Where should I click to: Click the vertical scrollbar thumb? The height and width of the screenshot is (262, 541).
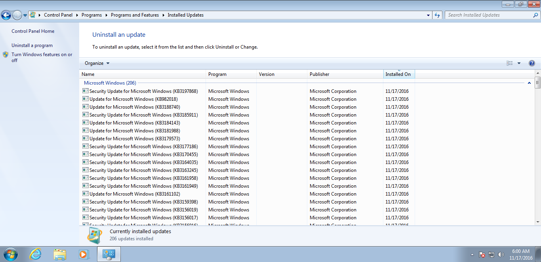coord(537,83)
